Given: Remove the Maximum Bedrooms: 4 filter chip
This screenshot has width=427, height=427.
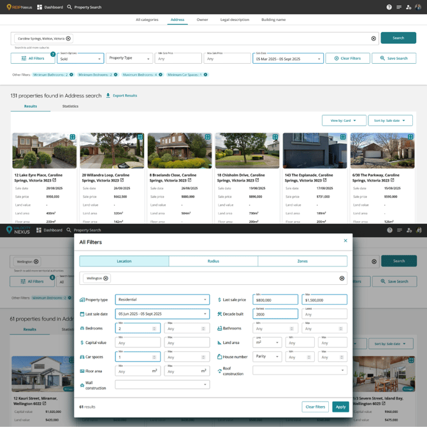Looking at the screenshot, I should coord(161,75).
